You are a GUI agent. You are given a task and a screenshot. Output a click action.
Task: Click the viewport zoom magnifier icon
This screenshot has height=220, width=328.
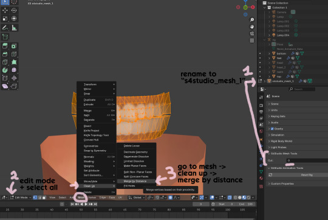252,19
